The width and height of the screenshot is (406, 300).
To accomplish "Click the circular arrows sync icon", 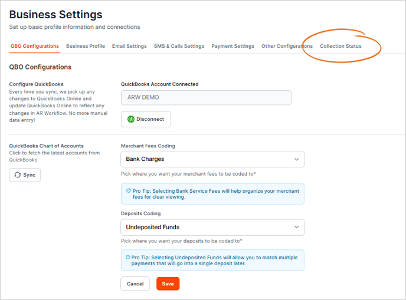I will [x=18, y=175].
